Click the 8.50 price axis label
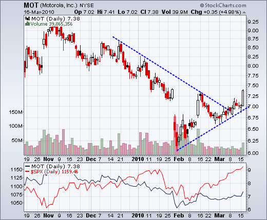Viewport: 267px width, 220px height. [x=253, y=47]
